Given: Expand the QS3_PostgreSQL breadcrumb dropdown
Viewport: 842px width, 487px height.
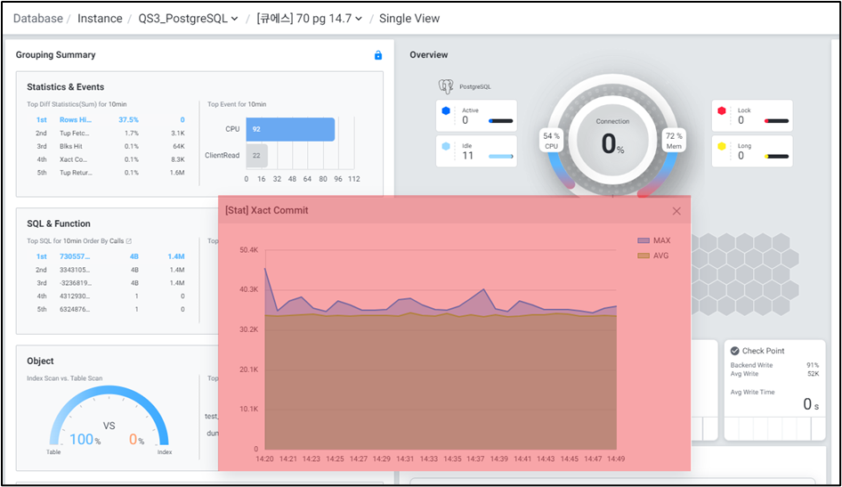Looking at the screenshot, I should pyautogui.click(x=188, y=19).
